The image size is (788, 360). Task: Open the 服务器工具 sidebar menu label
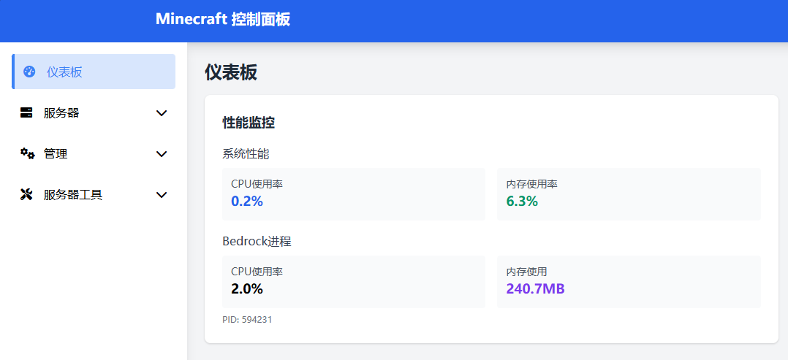pos(73,194)
